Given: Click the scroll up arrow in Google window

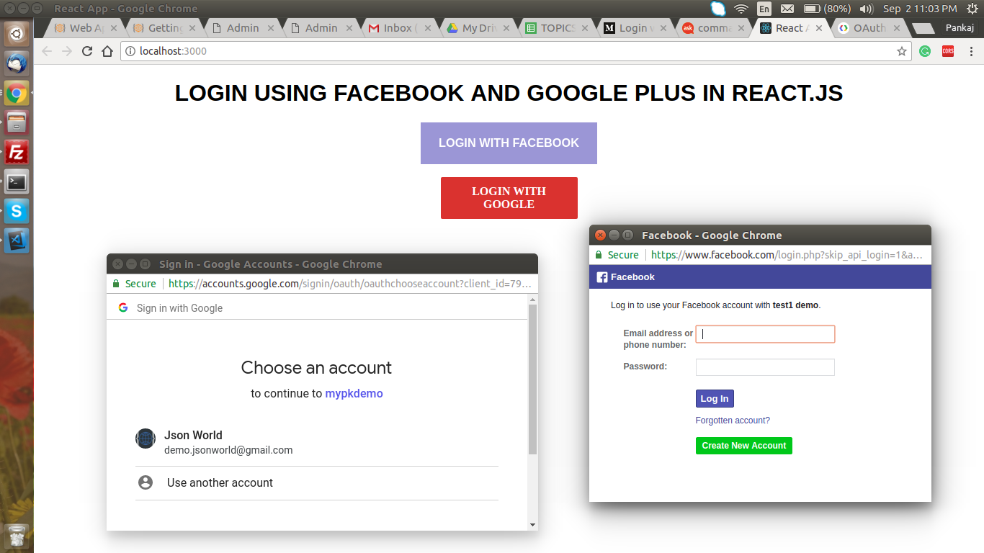Looking at the screenshot, I should [533, 298].
